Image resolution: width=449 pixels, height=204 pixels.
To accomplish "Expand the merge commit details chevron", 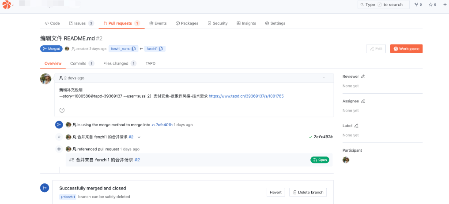I will pyautogui.click(x=139, y=137).
